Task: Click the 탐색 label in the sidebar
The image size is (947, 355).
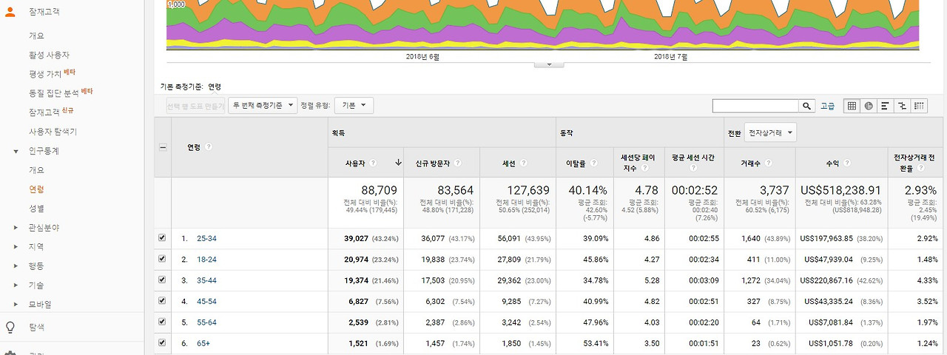Action: coord(36,327)
